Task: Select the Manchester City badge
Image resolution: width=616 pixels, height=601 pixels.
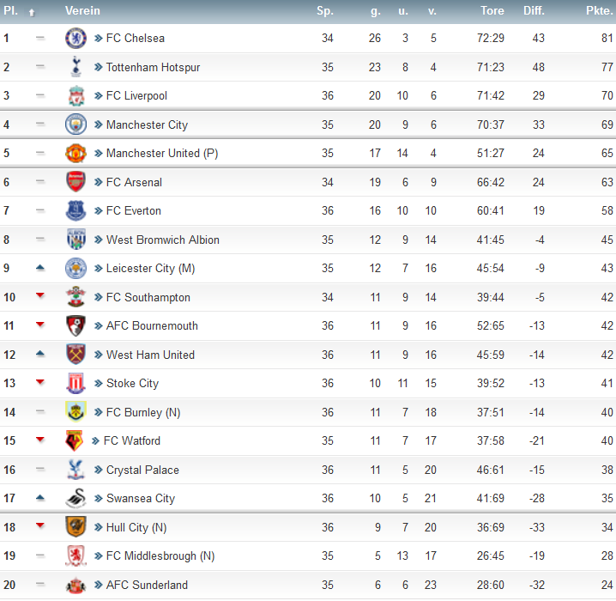Action: [x=75, y=124]
